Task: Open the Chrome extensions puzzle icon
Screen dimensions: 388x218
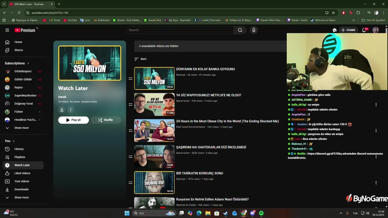Action: pos(358,13)
